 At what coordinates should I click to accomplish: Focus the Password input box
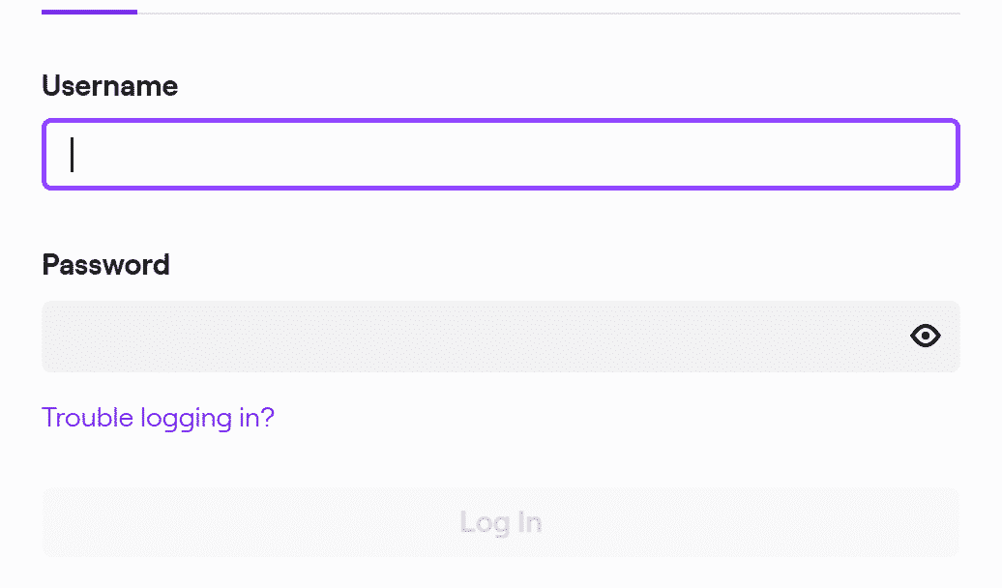click(500, 337)
